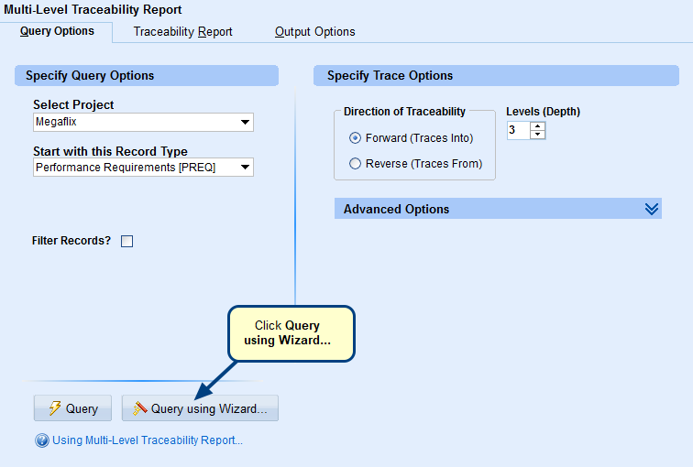Open the Select Project dropdown arrow
This screenshot has height=467, width=693.
(245, 123)
